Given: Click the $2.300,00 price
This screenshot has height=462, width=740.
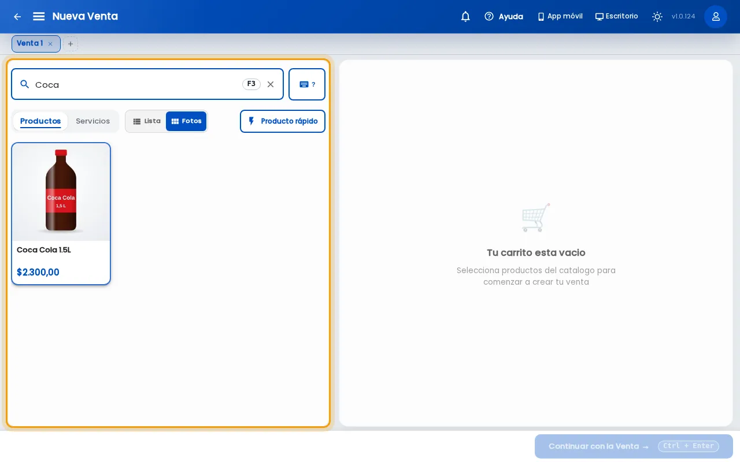Looking at the screenshot, I should pos(38,272).
